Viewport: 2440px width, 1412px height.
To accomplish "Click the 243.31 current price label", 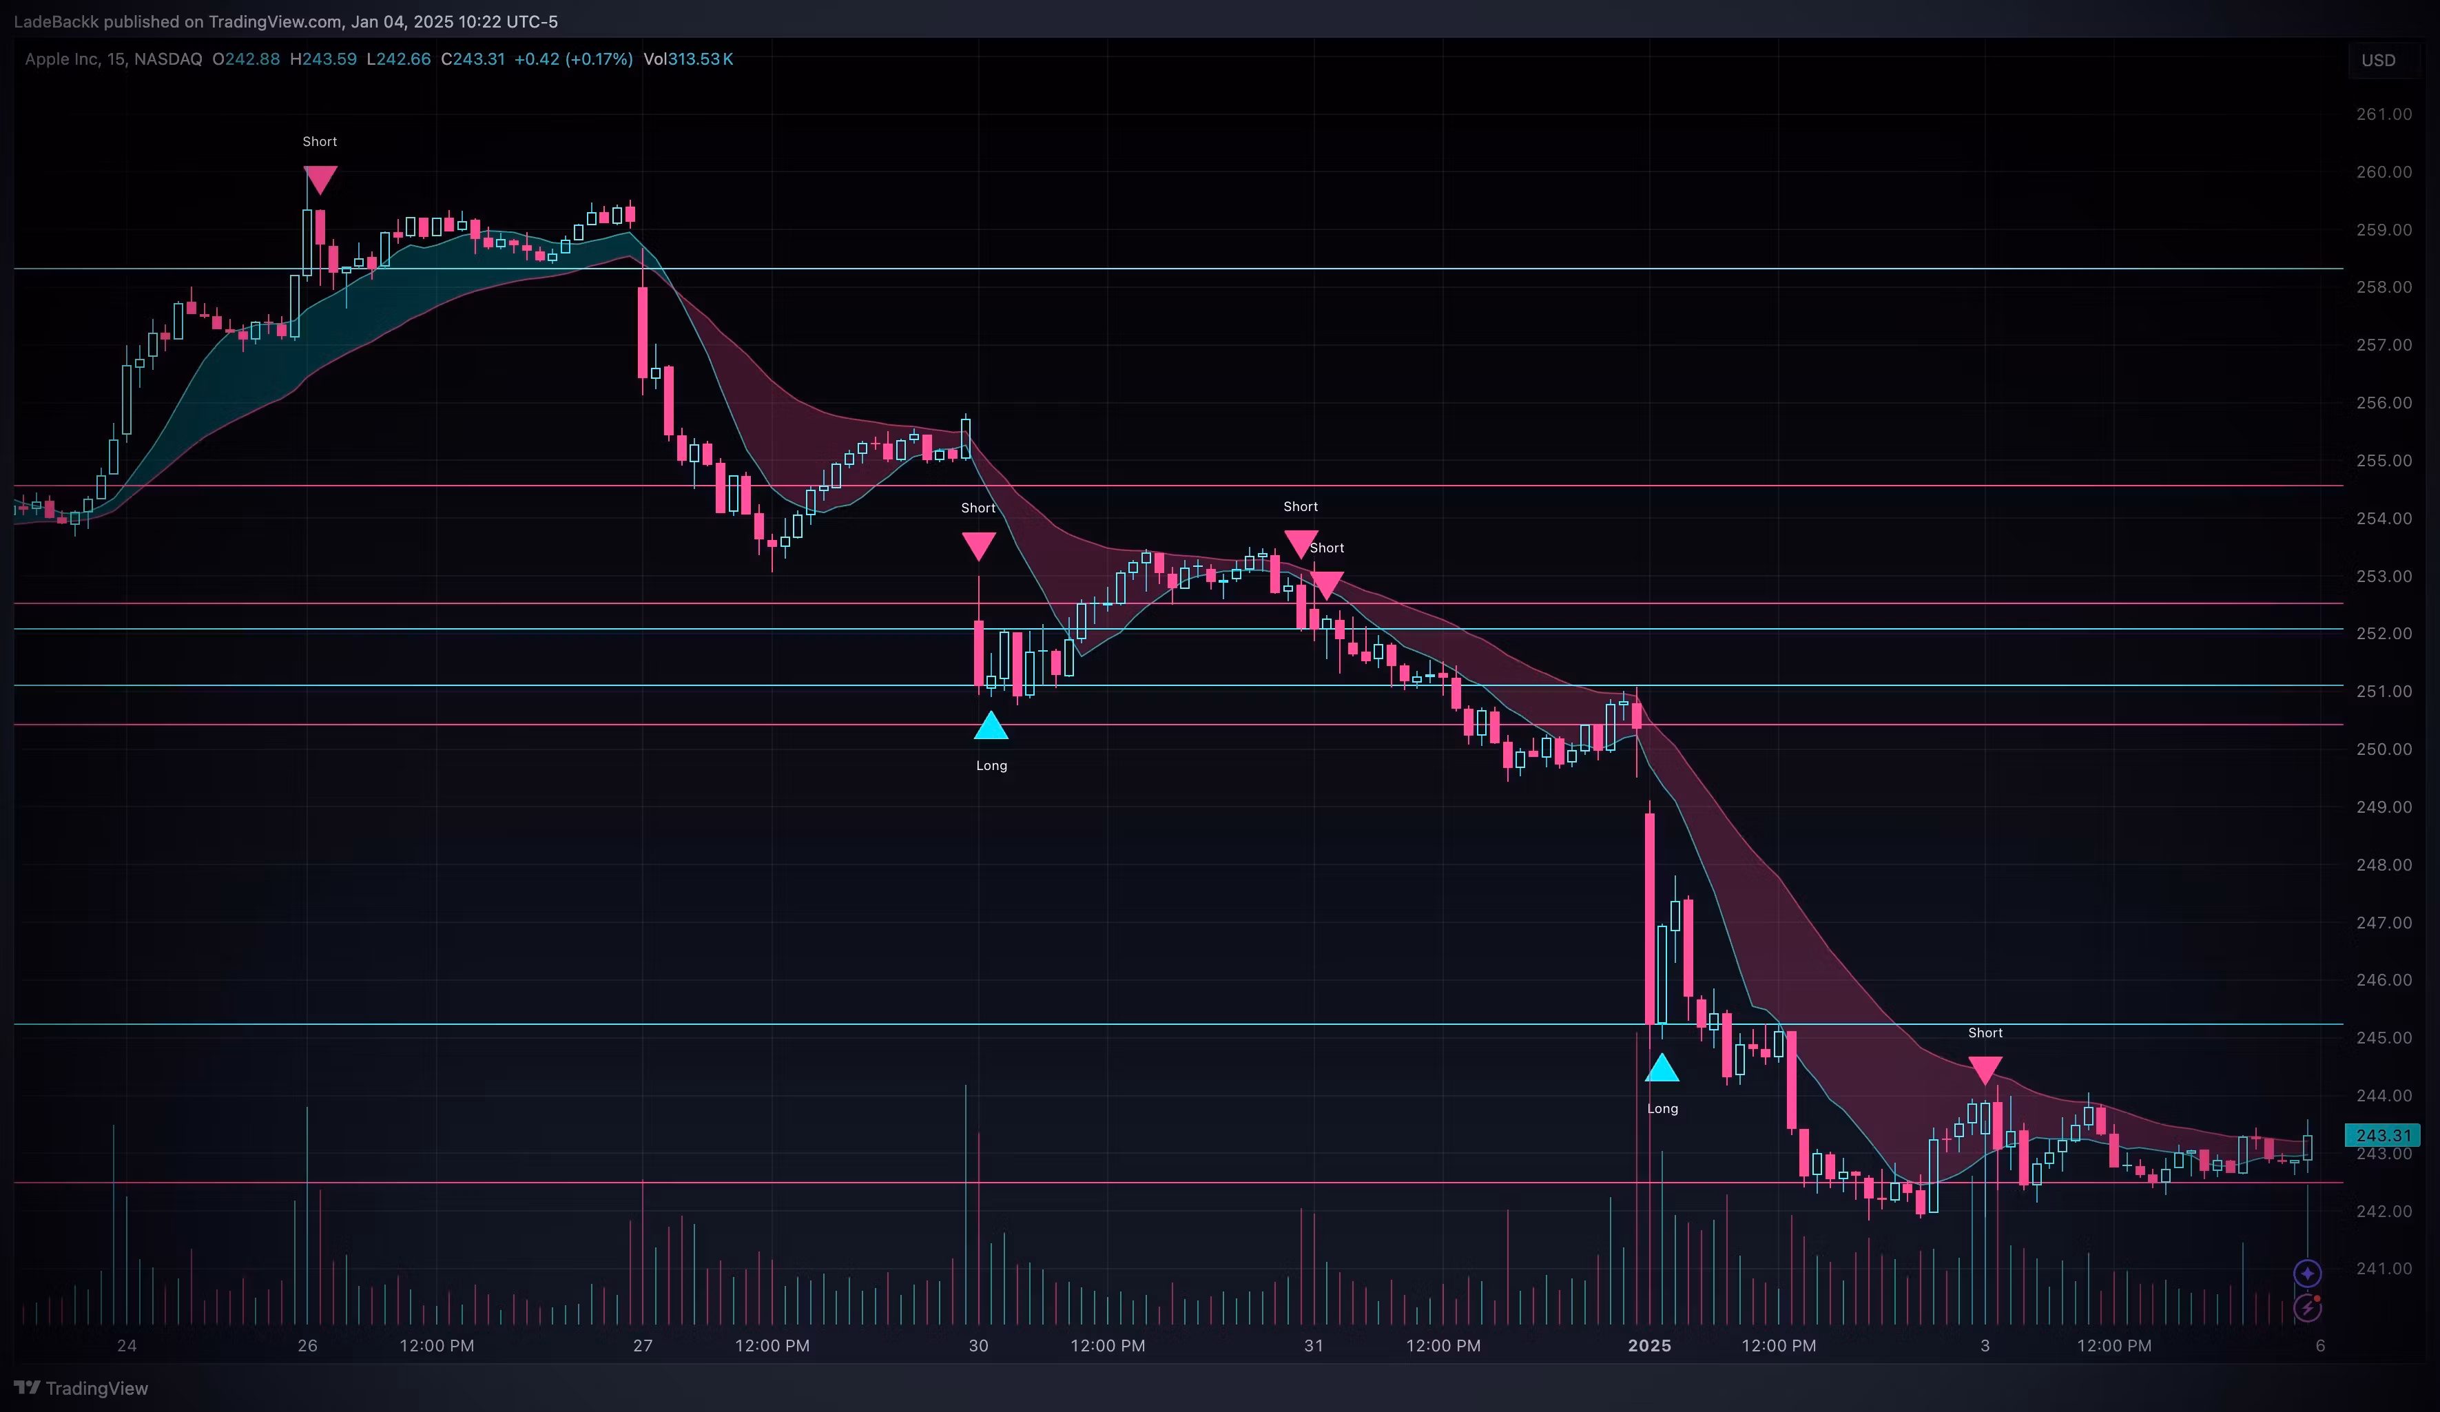I will coord(2382,1135).
